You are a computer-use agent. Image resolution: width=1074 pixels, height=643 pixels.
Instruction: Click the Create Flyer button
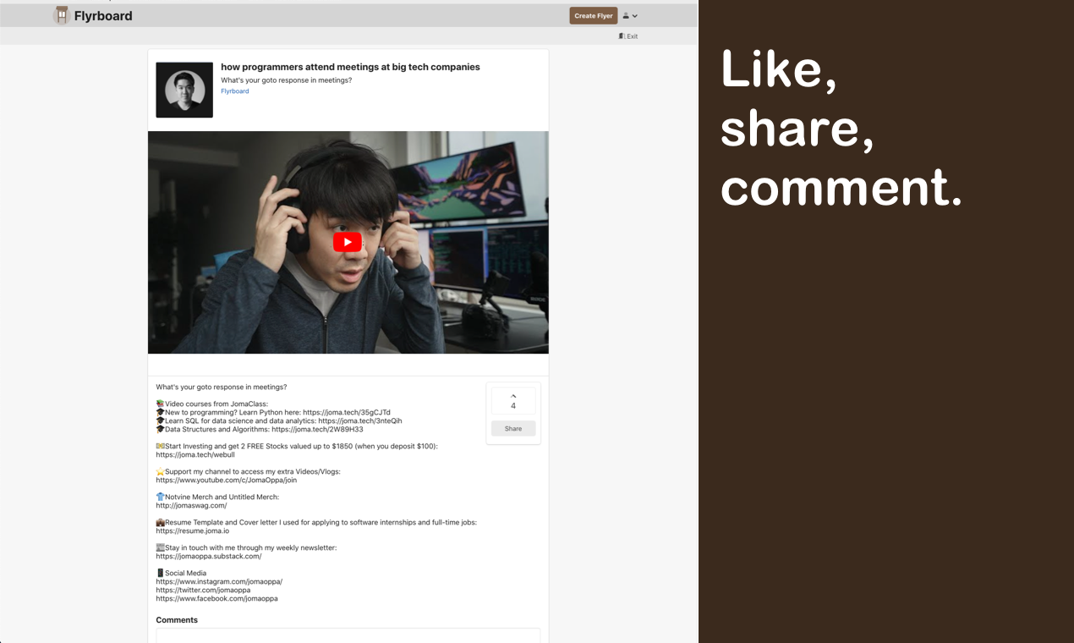coord(593,15)
